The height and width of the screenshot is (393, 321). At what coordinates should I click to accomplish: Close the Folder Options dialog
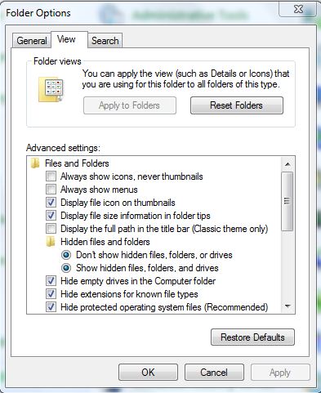tap(298, 10)
